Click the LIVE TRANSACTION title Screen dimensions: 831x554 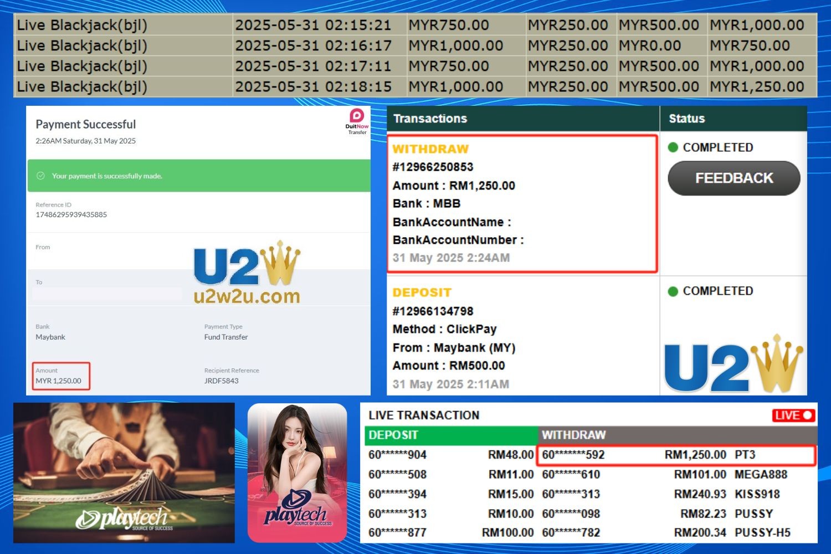(x=424, y=416)
